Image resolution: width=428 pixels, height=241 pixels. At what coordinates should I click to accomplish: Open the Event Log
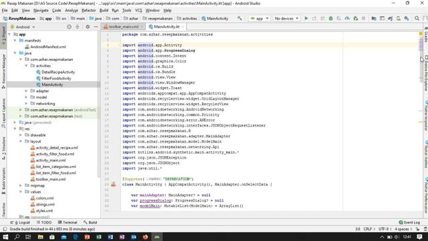(x=409, y=222)
